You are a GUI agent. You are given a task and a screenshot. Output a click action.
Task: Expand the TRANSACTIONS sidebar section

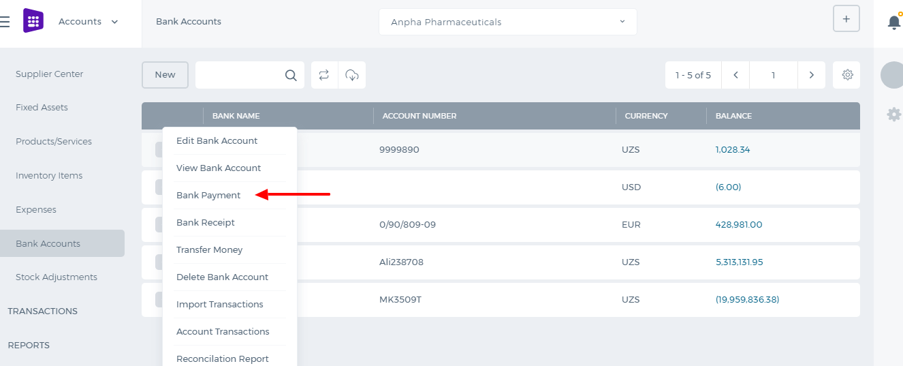click(x=43, y=311)
